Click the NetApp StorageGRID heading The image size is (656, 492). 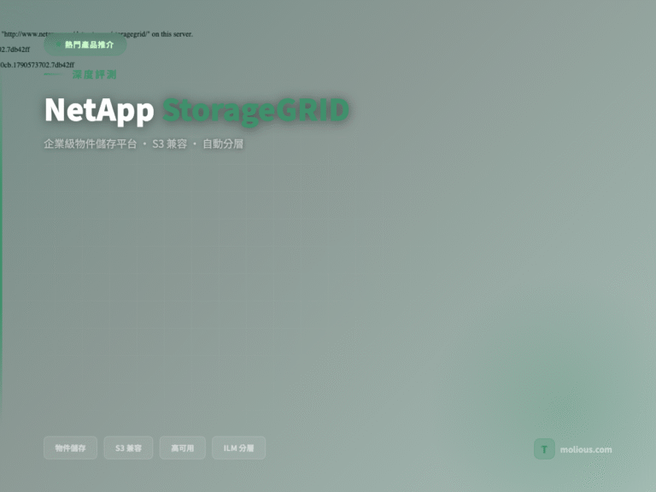196,110
